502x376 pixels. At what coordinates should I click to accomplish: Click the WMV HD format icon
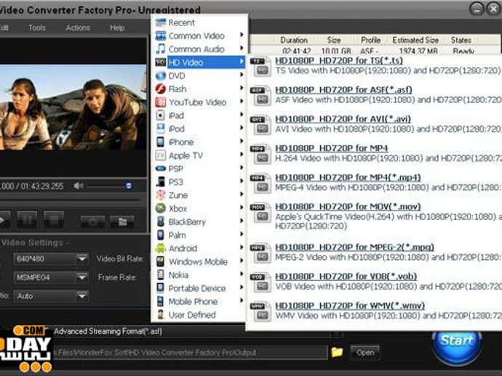pyautogui.click(x=261, y=312)
